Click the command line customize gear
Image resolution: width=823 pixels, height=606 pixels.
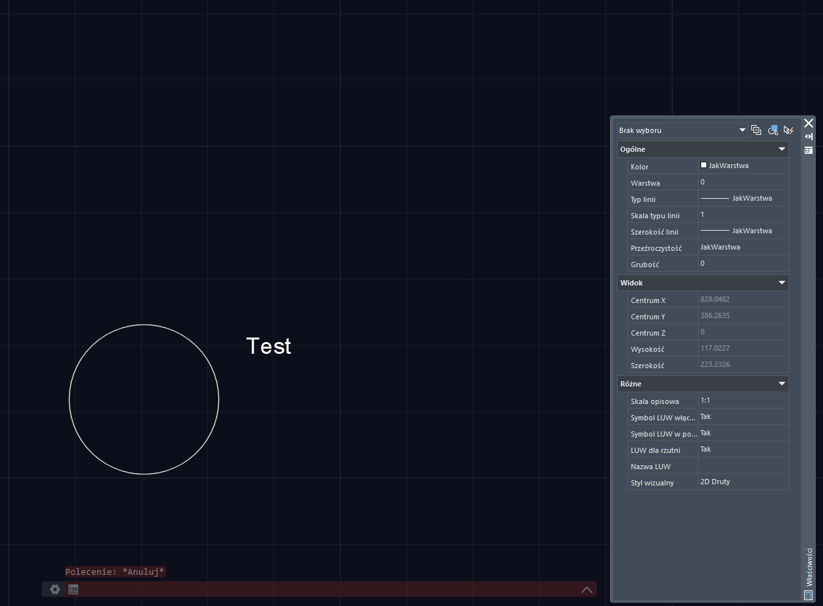click(x=55, y=589)
